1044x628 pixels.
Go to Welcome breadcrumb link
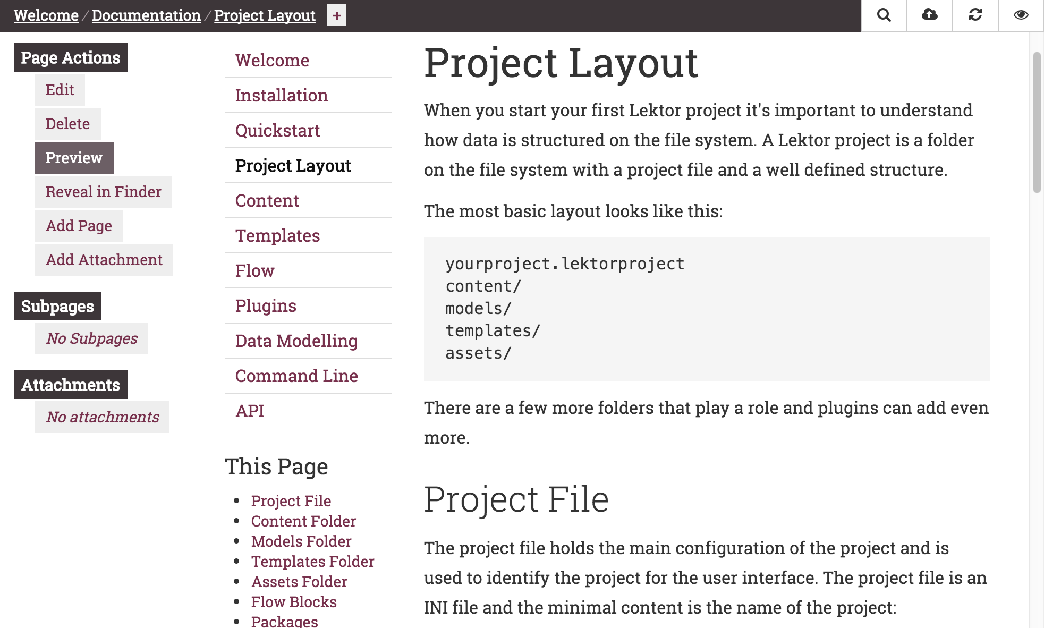click(x=46, y=15)
